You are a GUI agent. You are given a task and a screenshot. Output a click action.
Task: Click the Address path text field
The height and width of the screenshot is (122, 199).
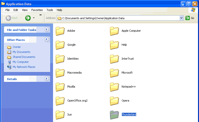click(x=118, y=18)
